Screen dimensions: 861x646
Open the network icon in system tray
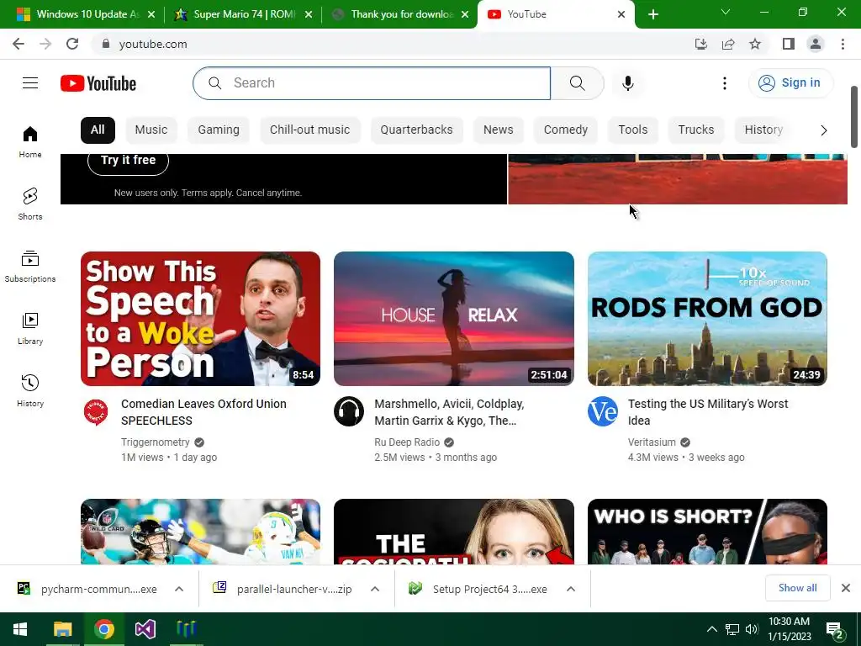click(x=732, y=629)
